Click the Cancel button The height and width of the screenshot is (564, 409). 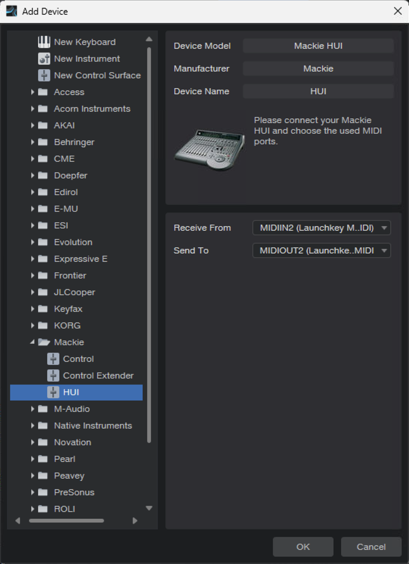pos(371,547)
